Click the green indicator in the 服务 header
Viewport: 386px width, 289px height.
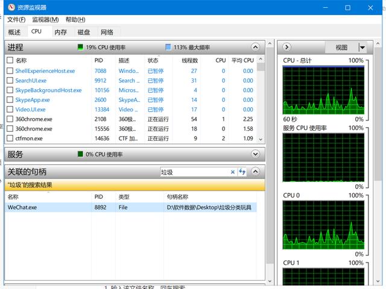[80, 154]
